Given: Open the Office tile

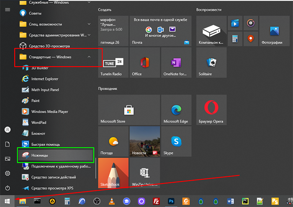Looking at the screenshot, I should pyautogui.click(x=145, y=62).
